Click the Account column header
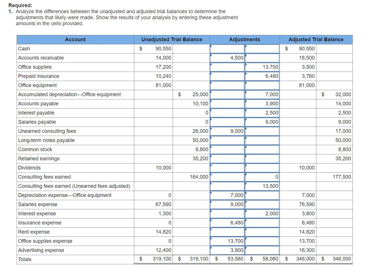Screen dimensions: 372x272 point(75,40)
